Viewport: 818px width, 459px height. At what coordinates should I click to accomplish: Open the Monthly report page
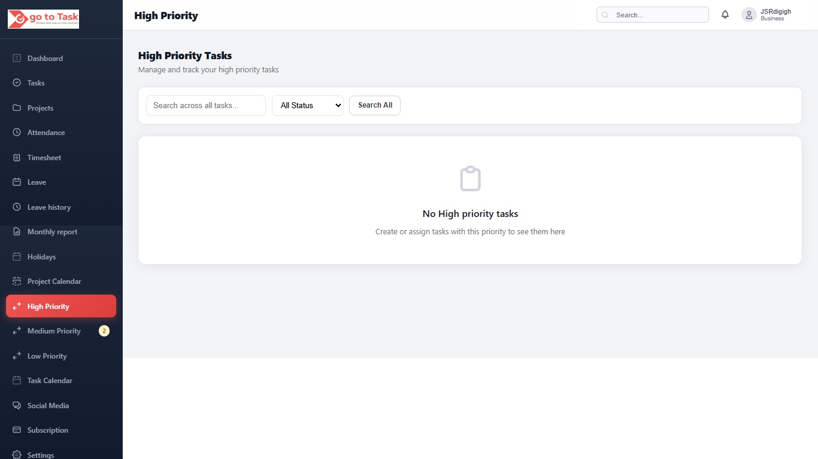pyautogui.click(x=61, y=231)
